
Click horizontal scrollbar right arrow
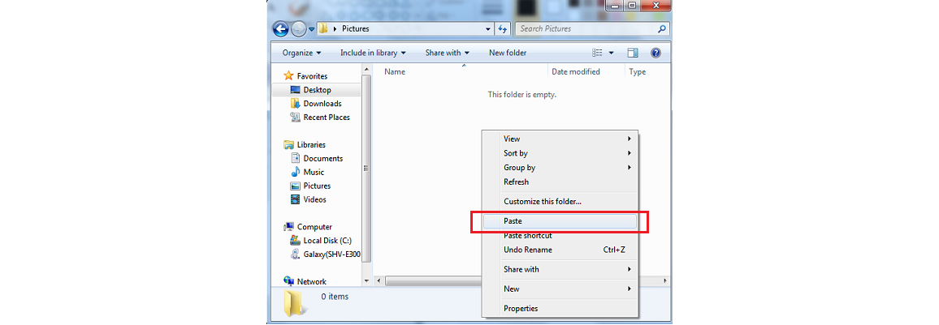pos(665,280)
